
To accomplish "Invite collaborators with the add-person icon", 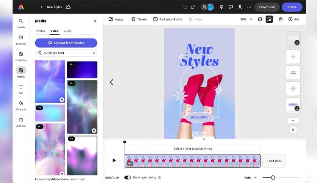I will (x=204, y=7).
